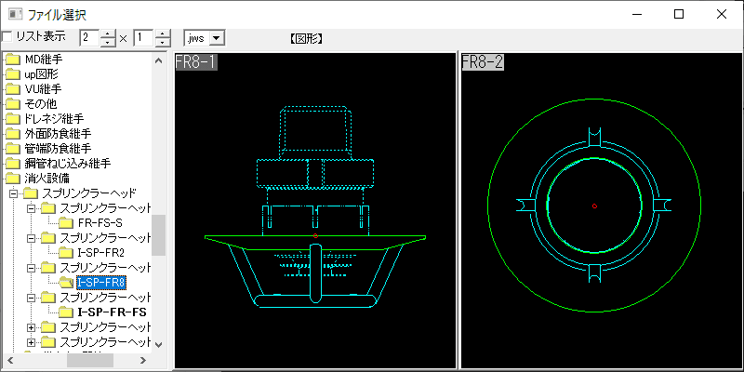Select the I-SP-FR-FS folder
The width and height of the screenshot is (744, 372).
point(112,312)
